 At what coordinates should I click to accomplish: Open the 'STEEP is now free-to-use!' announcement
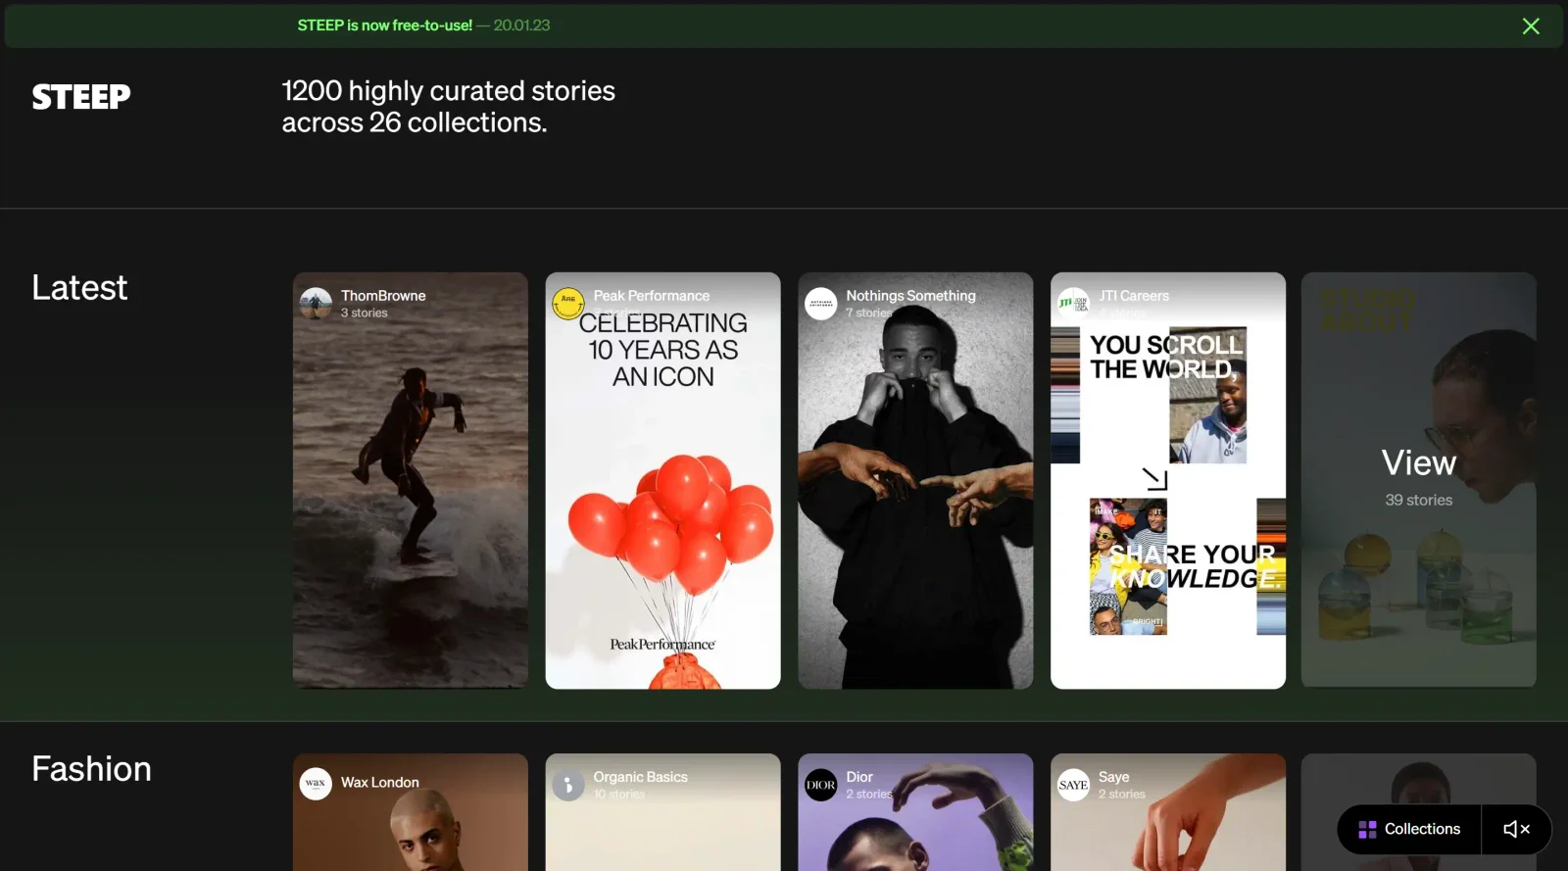385,25
